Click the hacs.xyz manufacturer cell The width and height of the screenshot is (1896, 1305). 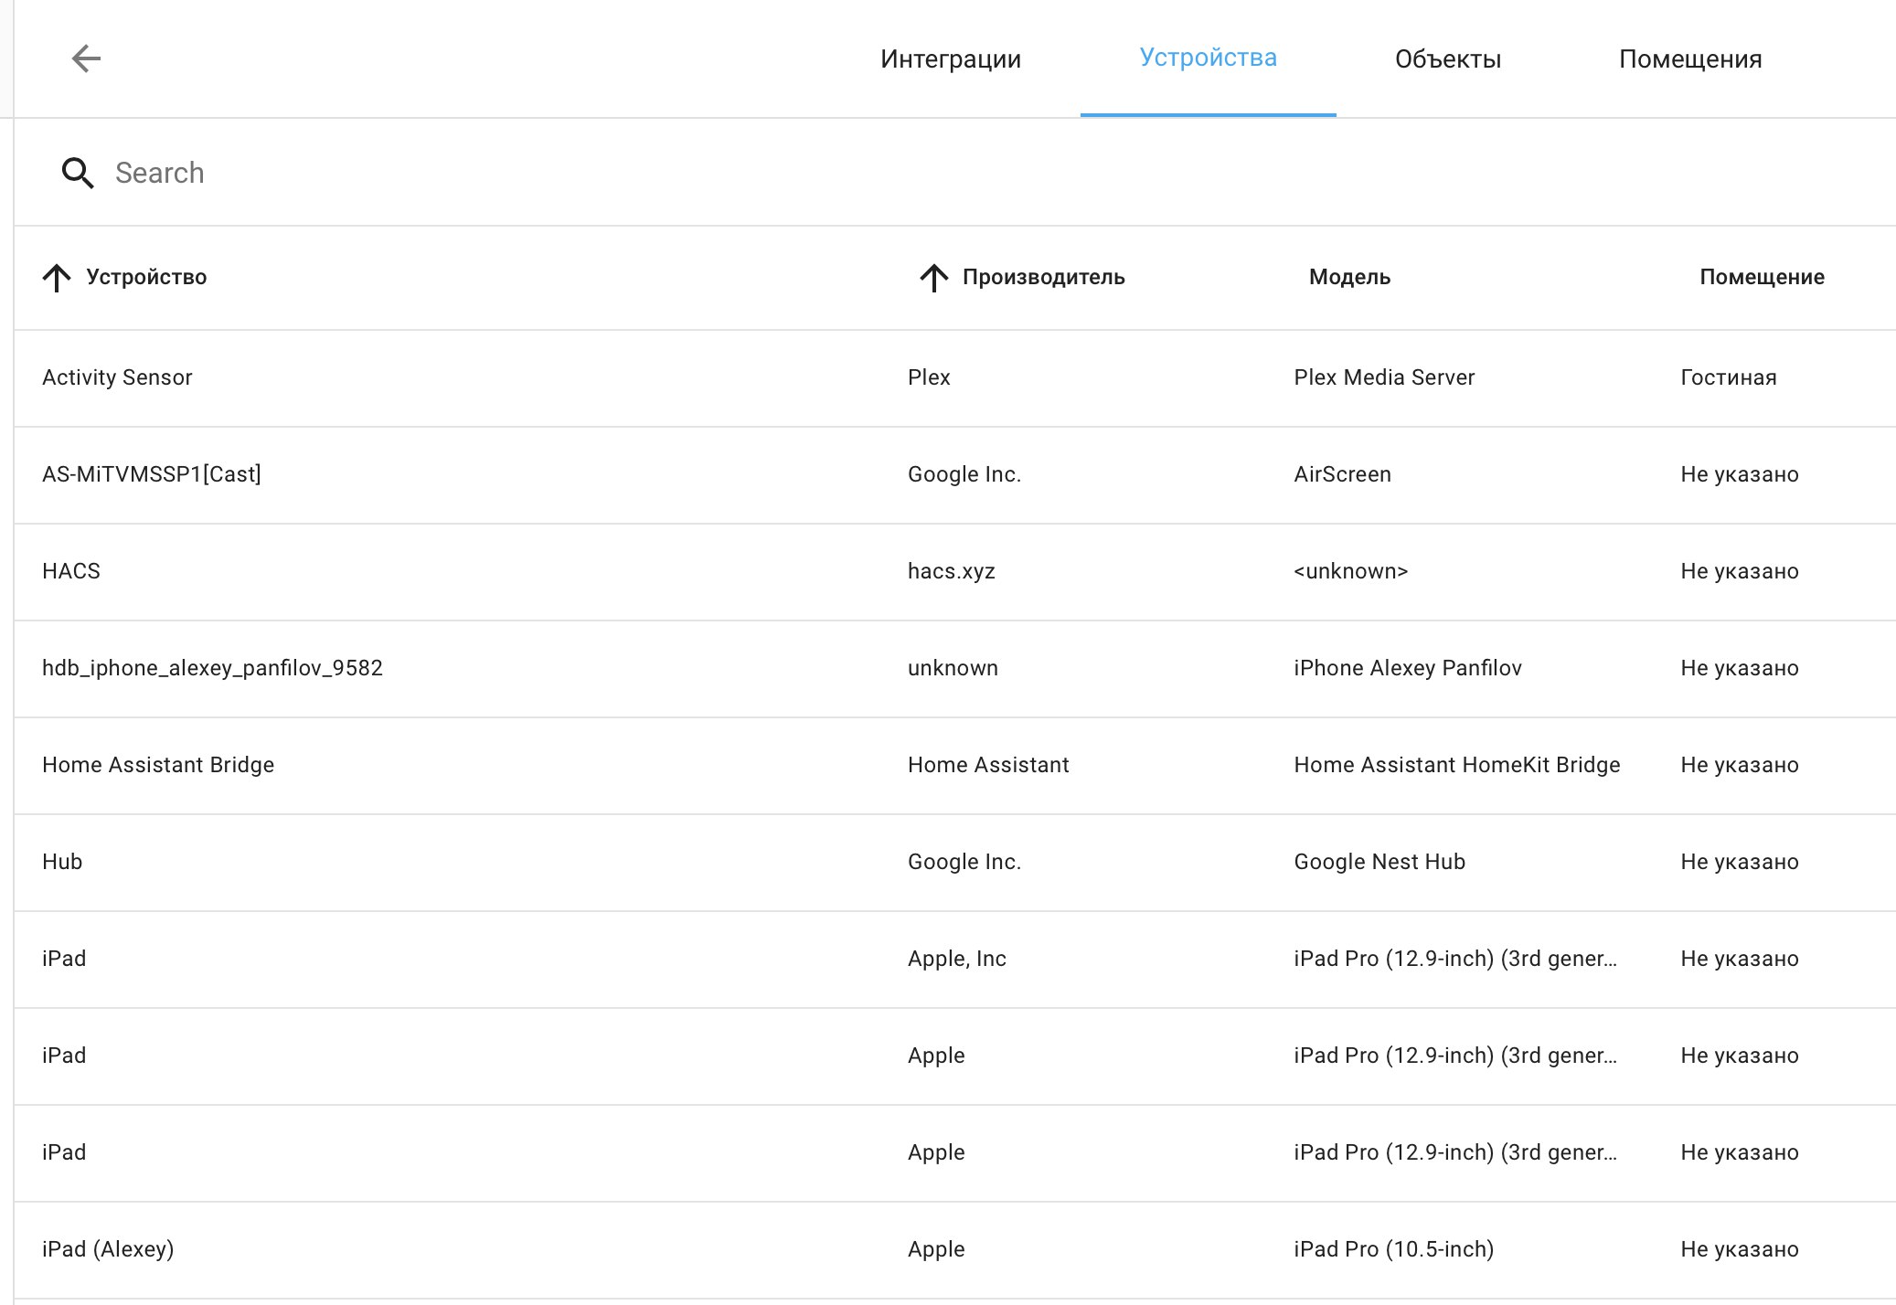pyautogui.click(x=951, y=571)
